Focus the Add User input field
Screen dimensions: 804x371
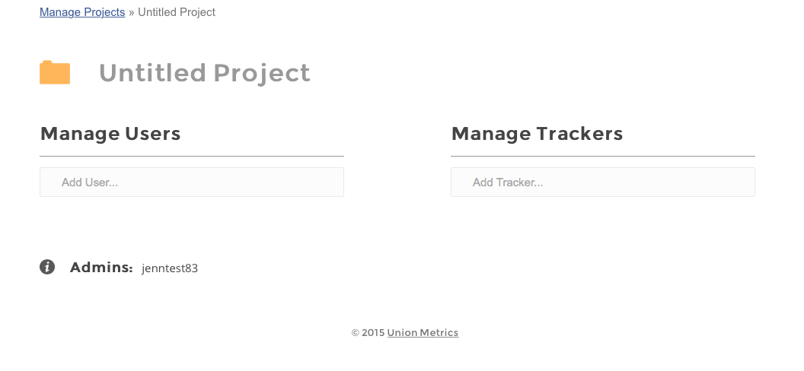point(192,182)
